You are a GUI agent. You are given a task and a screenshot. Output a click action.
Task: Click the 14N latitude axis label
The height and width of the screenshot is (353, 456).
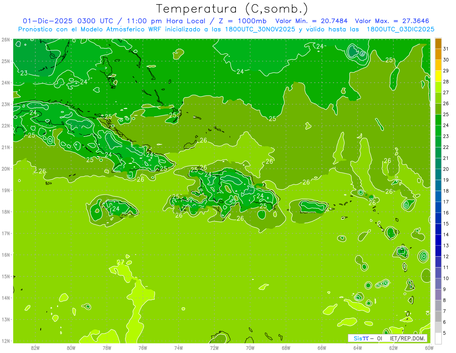tap(5, 298)
